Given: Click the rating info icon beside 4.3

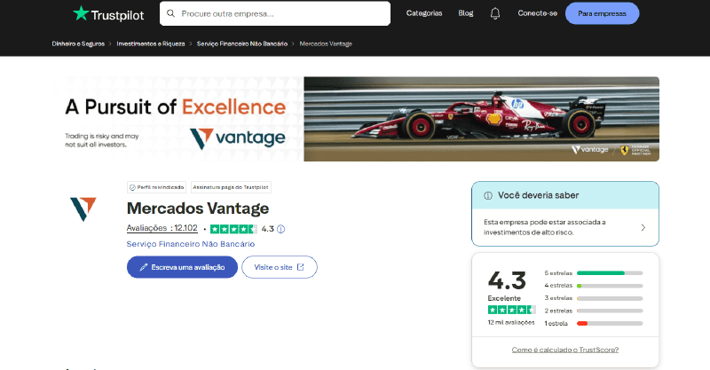Looking at the screenshot, I should [280, 229].
